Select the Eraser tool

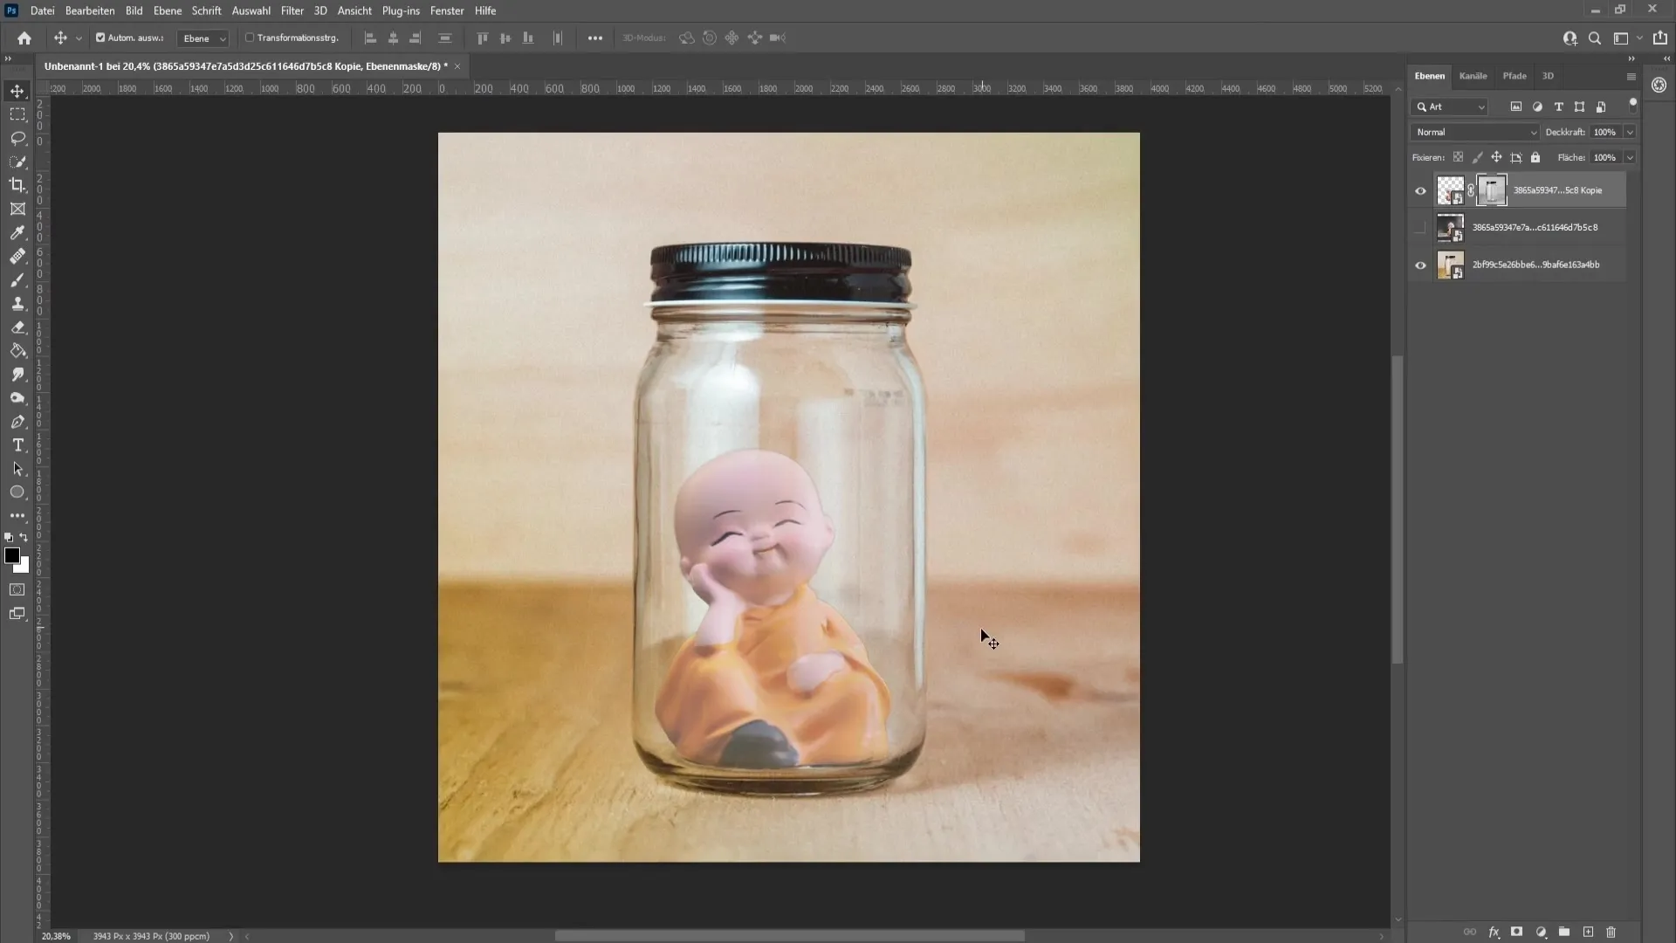17,326
